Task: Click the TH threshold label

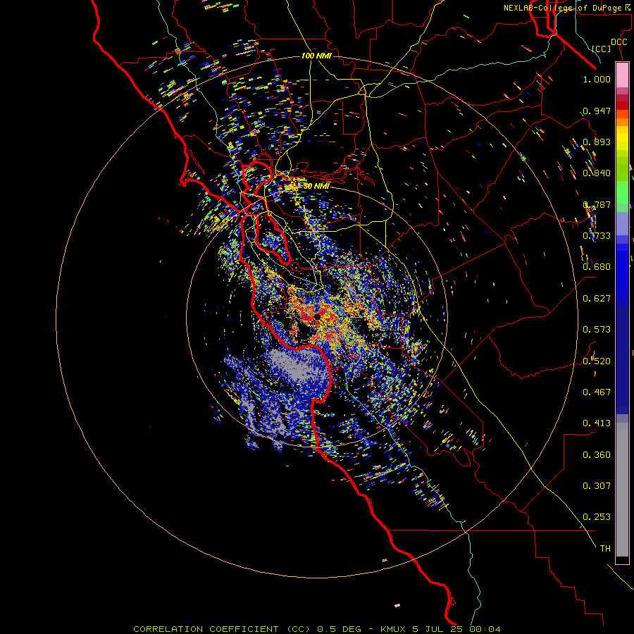Action: tap(605, 549)
